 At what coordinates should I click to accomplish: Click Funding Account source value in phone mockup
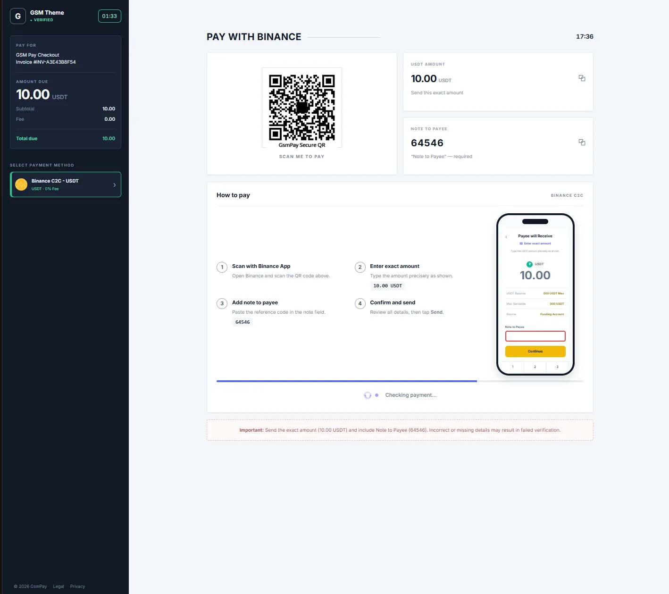[x=552, y=314]
